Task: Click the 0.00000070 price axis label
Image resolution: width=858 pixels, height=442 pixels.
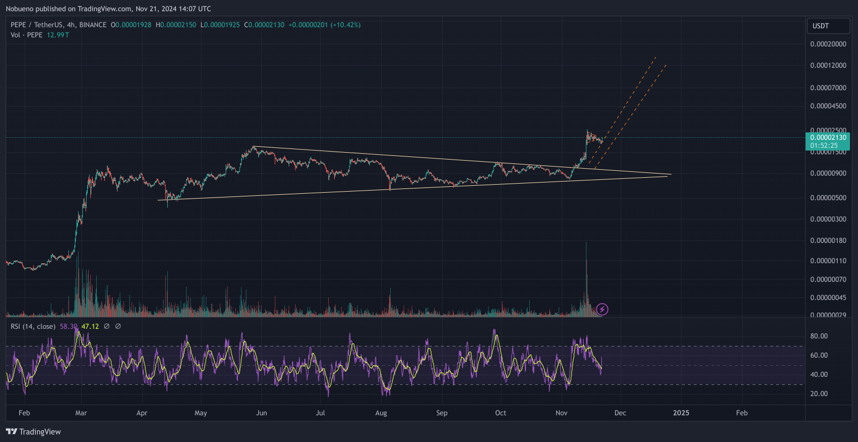Action: tap(828, 280)
